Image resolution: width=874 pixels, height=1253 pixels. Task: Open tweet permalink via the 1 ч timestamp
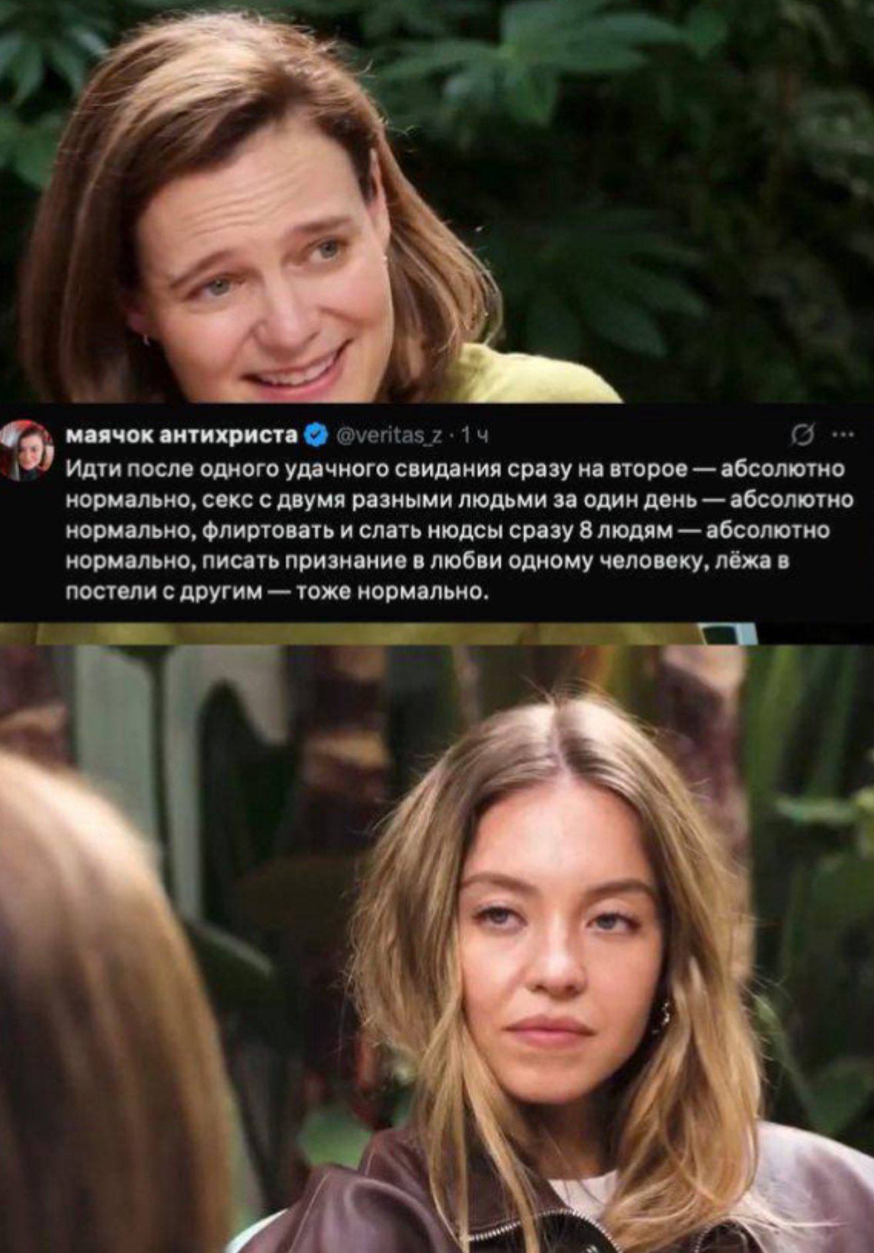(473, 436)
